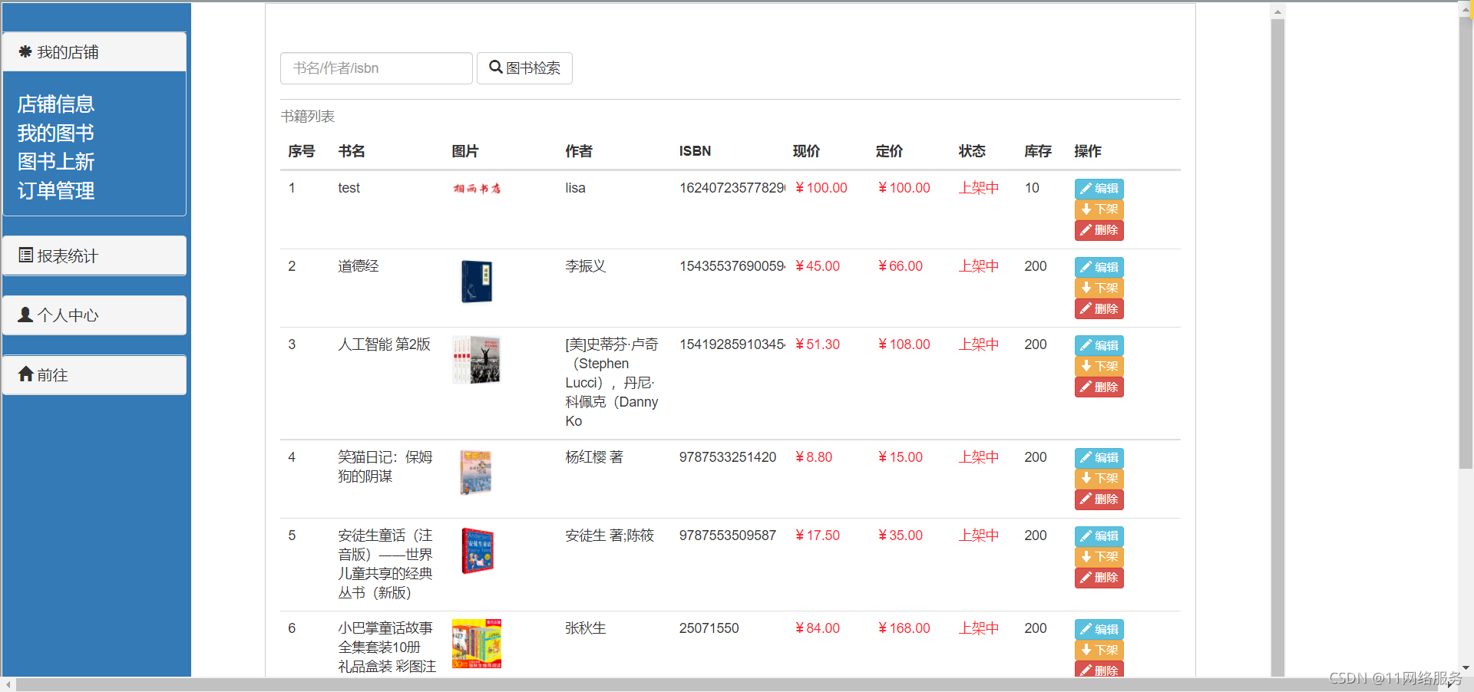Delete the 笑猫日记 book
The width and height of the screenshot is (1474, 692).
[1099, 499]
